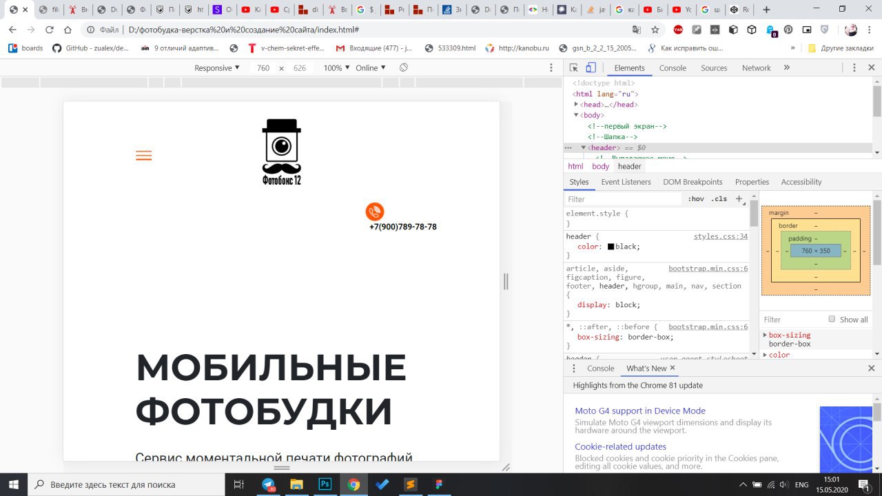
Task: Expand box-sizing computed property
Action: [765, 335]
